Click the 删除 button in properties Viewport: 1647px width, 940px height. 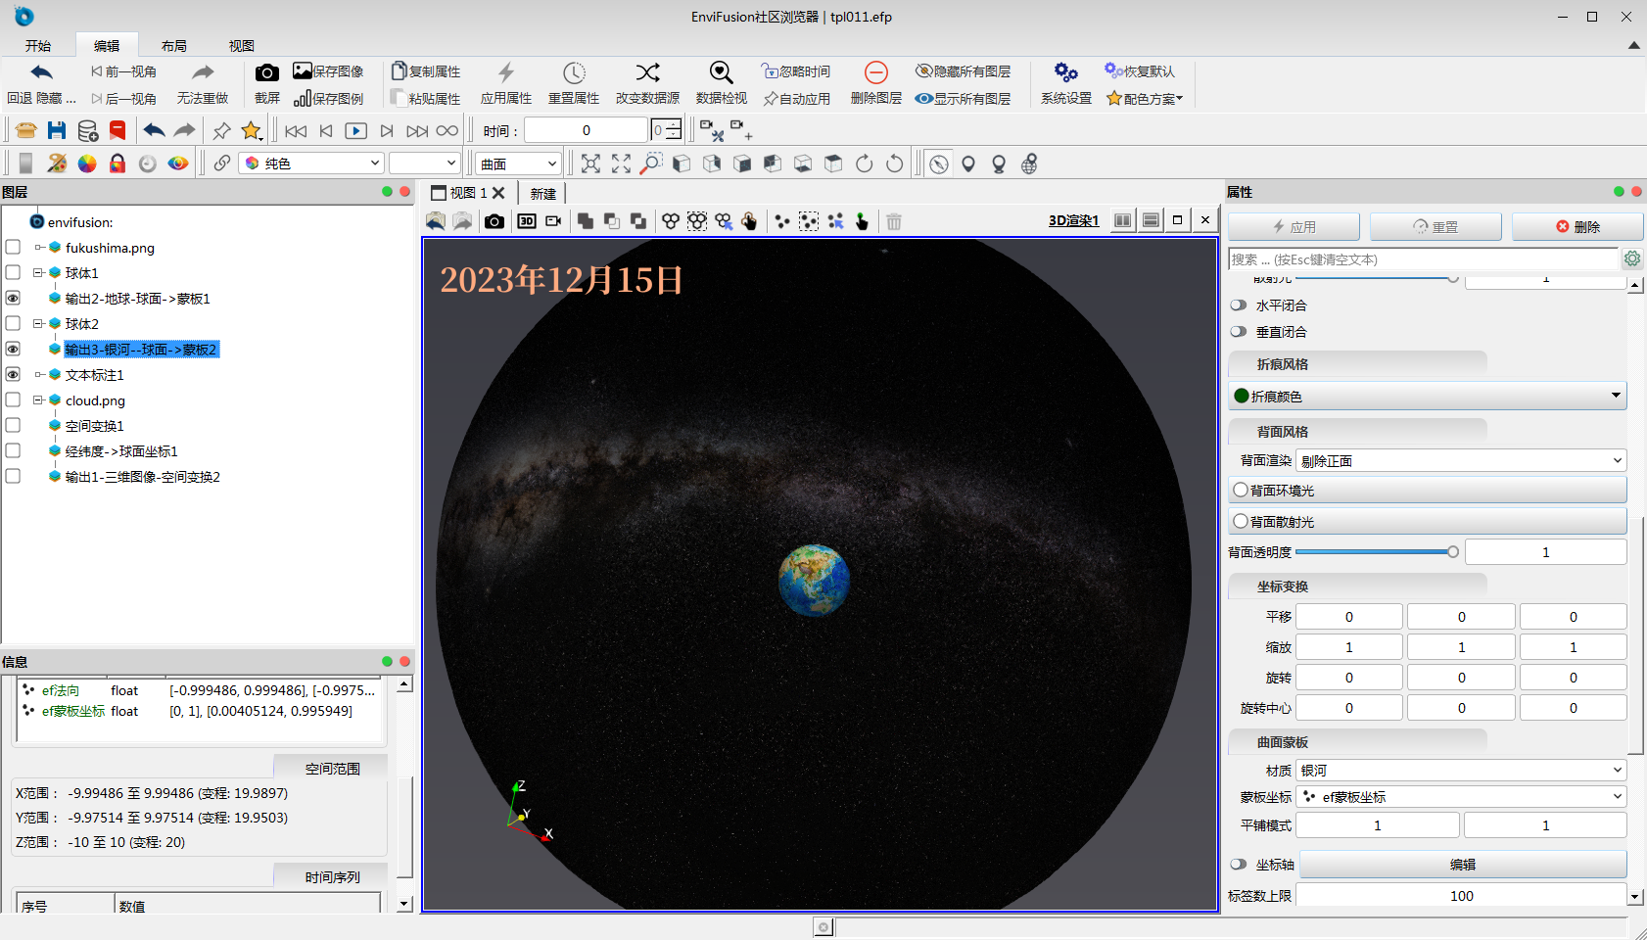click(1577, 226)
